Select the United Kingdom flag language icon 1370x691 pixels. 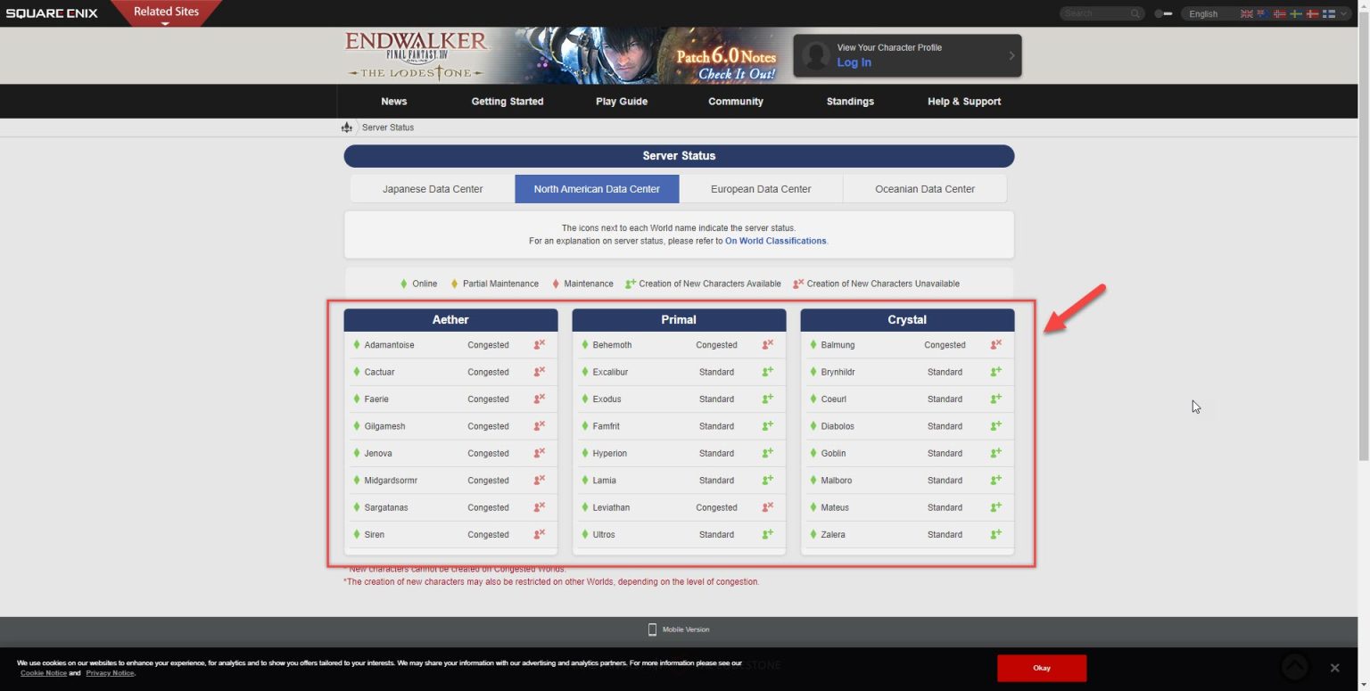(x=1247, y=13)
